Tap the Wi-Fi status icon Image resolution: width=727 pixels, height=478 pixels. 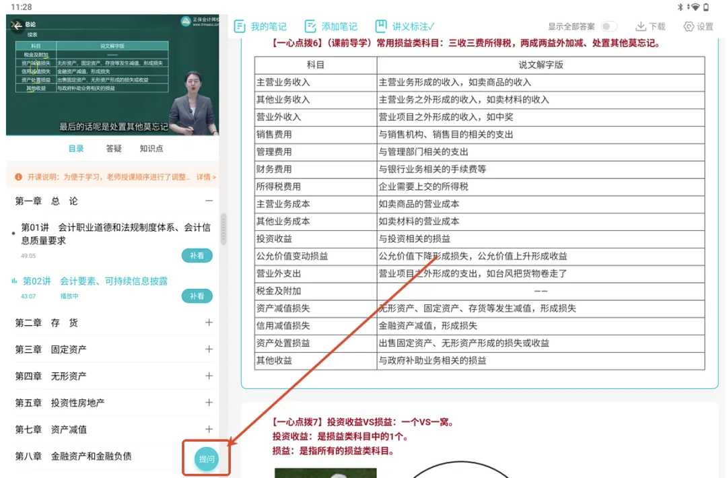pos(694,7)
